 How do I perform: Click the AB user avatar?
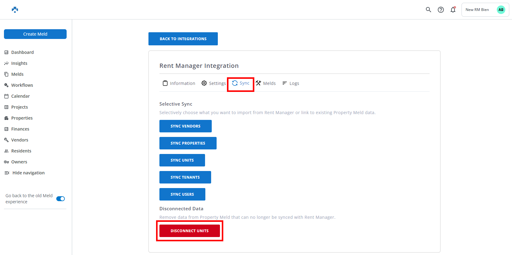501,10
